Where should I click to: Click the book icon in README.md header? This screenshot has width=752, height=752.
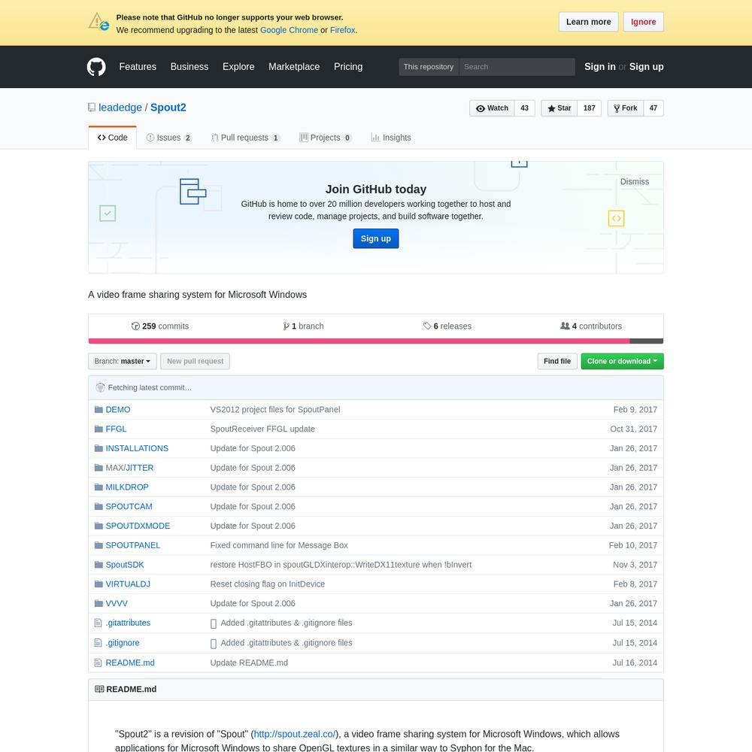(x=99, y=689)
